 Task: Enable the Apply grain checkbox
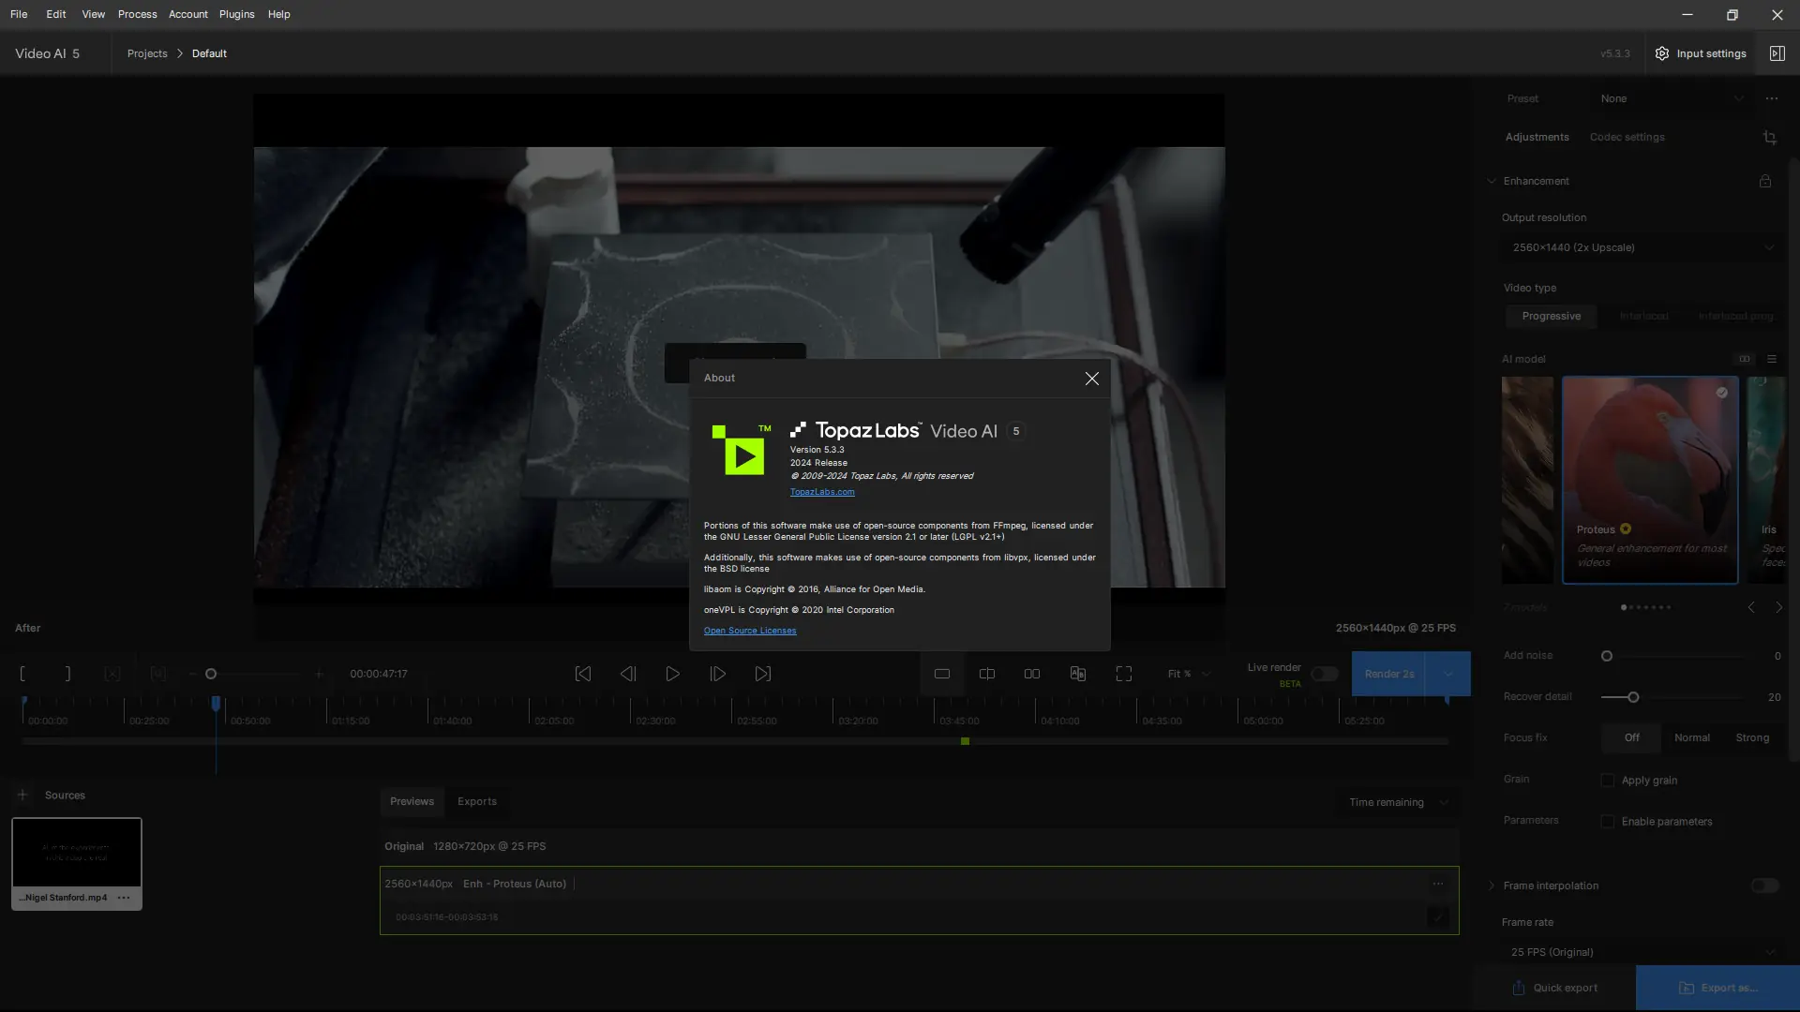pos(1608,781)
